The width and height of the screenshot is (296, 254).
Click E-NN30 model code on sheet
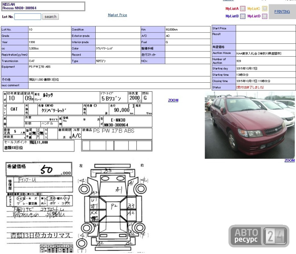(x=118, y=120)
